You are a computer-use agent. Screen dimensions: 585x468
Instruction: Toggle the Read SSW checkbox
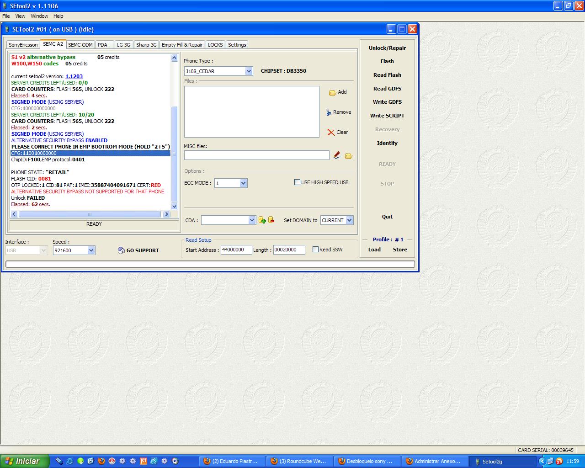315,250
